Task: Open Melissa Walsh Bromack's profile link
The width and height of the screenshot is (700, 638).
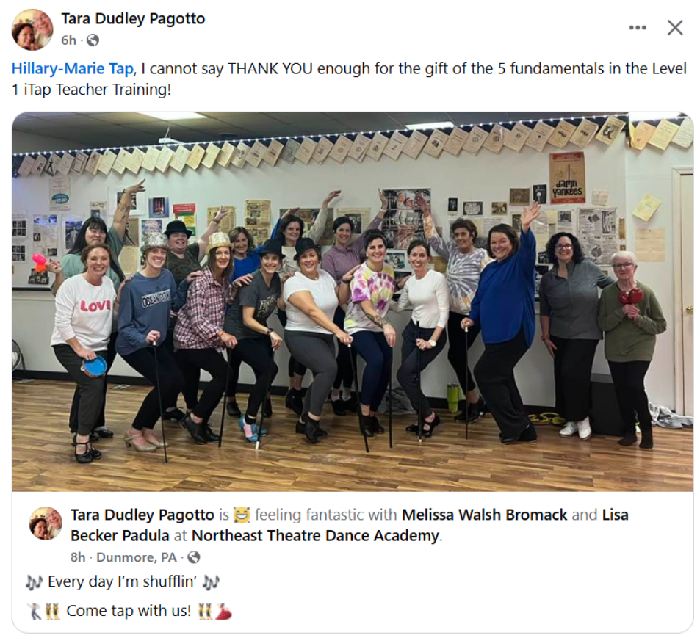Action: pos(484,515)
